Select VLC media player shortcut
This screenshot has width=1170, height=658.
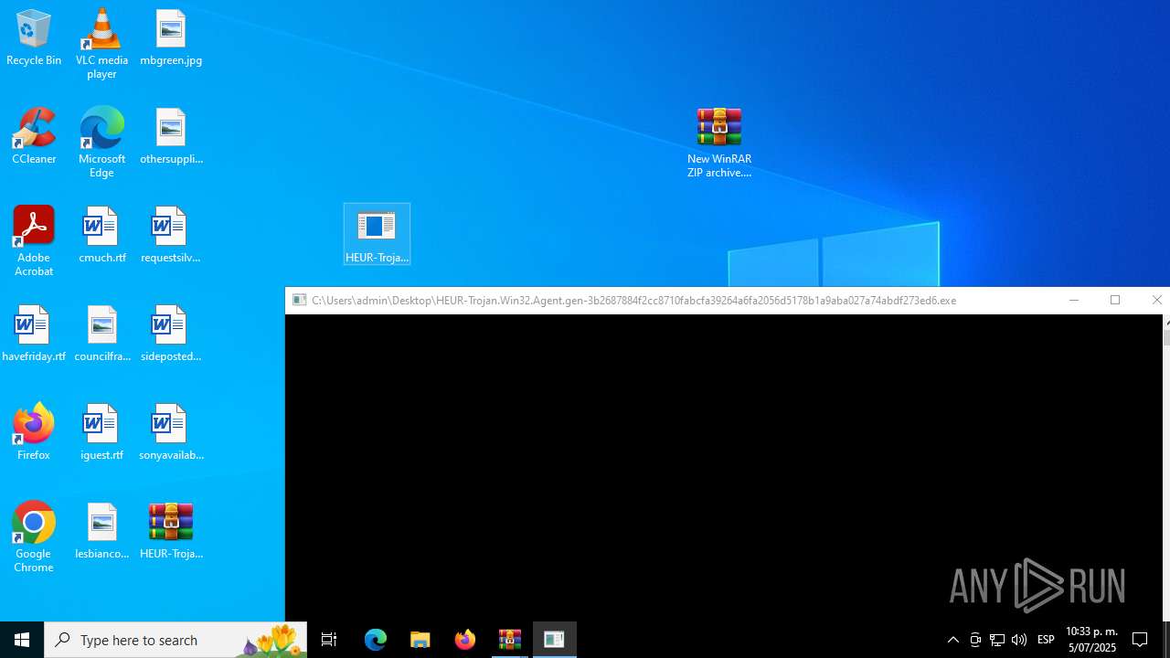click(101, 44)
